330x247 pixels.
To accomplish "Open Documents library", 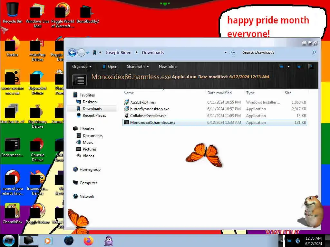I will click(89, 136).
